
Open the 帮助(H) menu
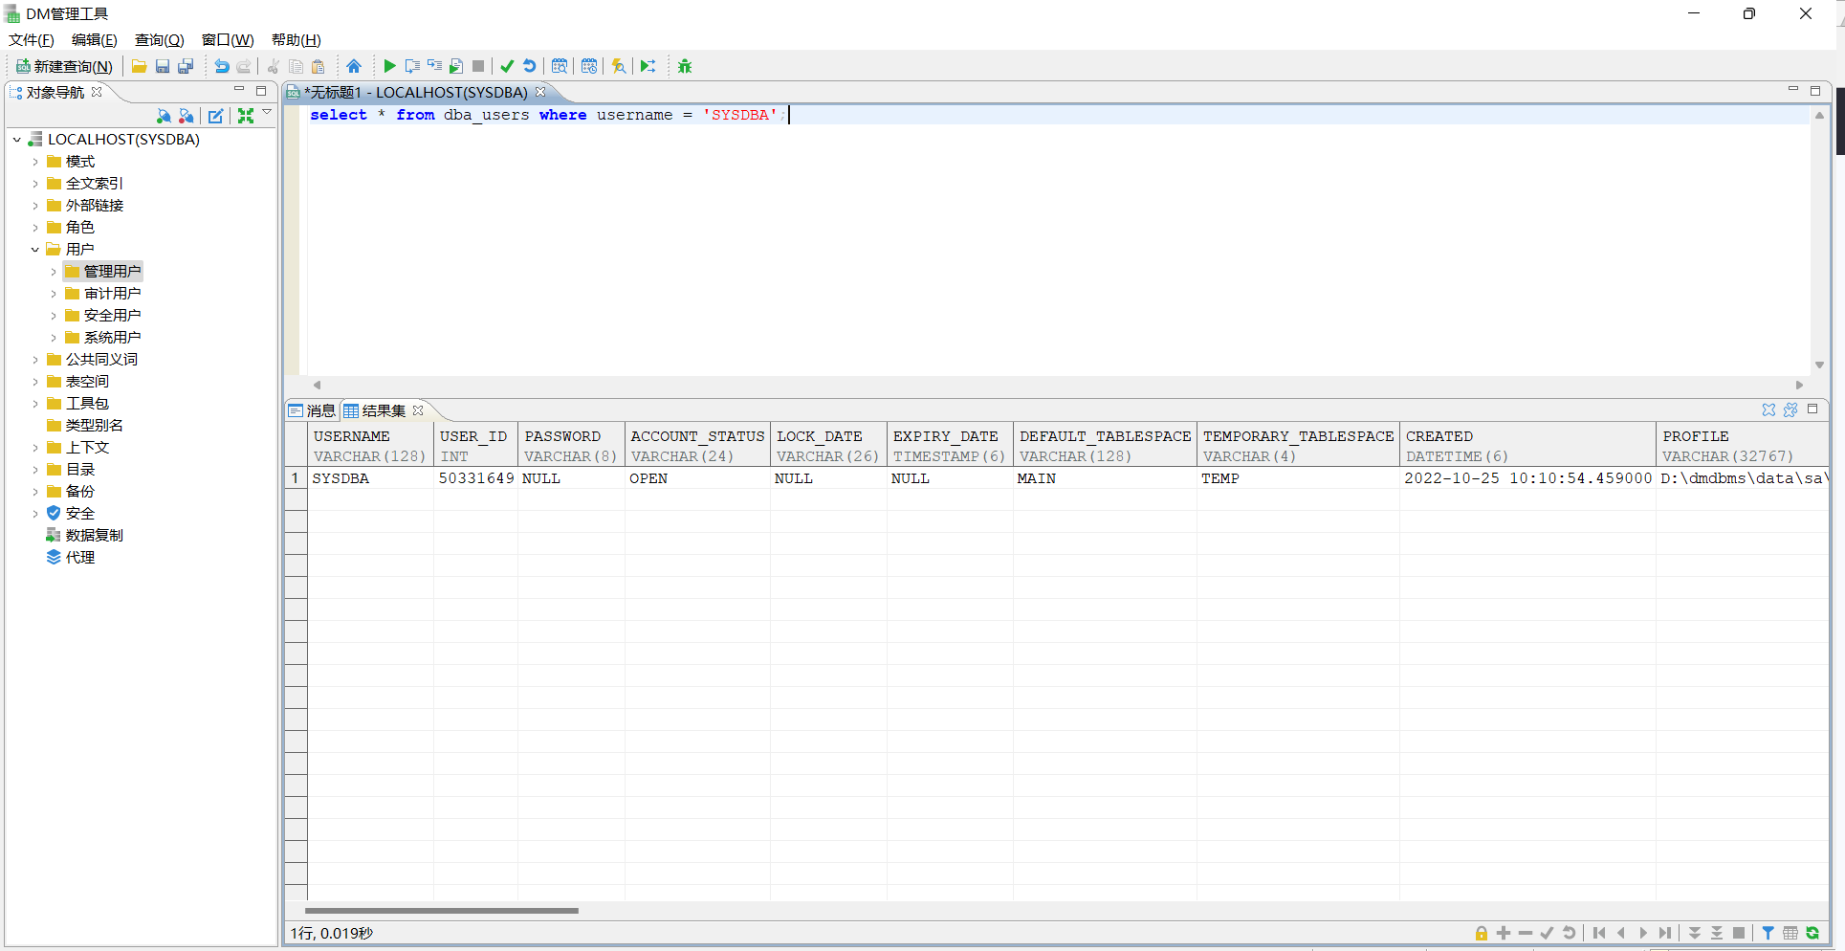click(297, 39)
